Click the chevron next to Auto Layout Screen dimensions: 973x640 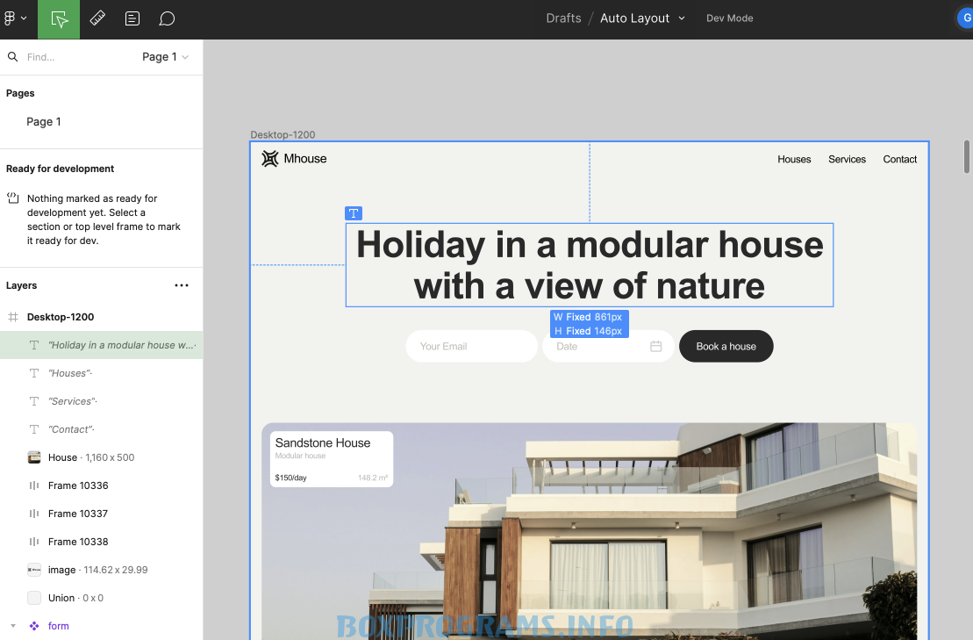click(x=682, y=18)
